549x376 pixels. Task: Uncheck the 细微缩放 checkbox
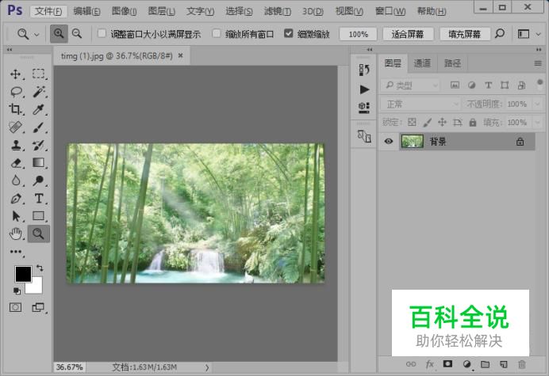(x=289, y=34)
